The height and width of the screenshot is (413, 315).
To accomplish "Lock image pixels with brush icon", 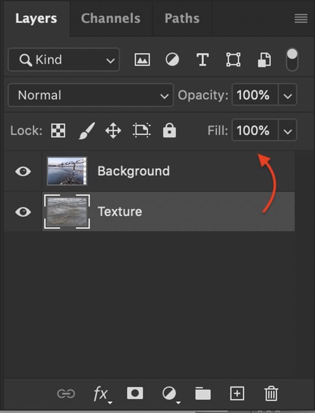I will (x=87, y=130).
